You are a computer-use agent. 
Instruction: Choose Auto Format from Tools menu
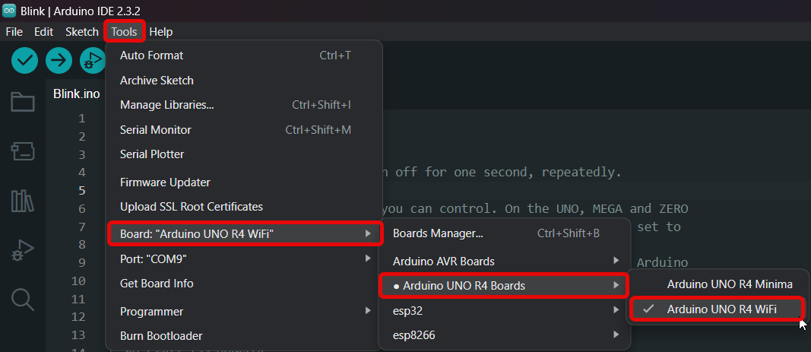point(244,55)
